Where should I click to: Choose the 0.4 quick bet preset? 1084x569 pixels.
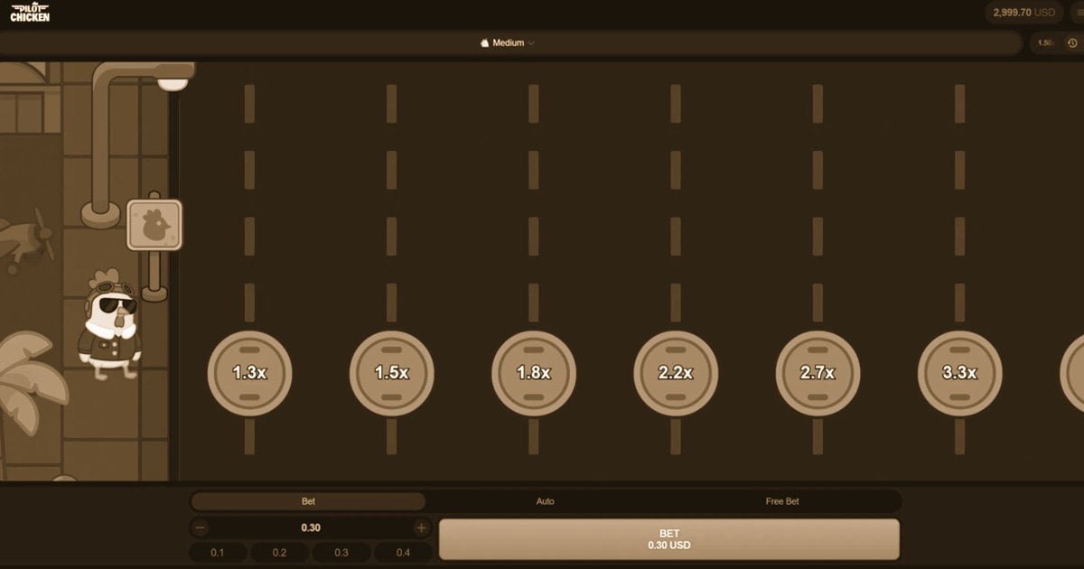(x=402, y=553)
